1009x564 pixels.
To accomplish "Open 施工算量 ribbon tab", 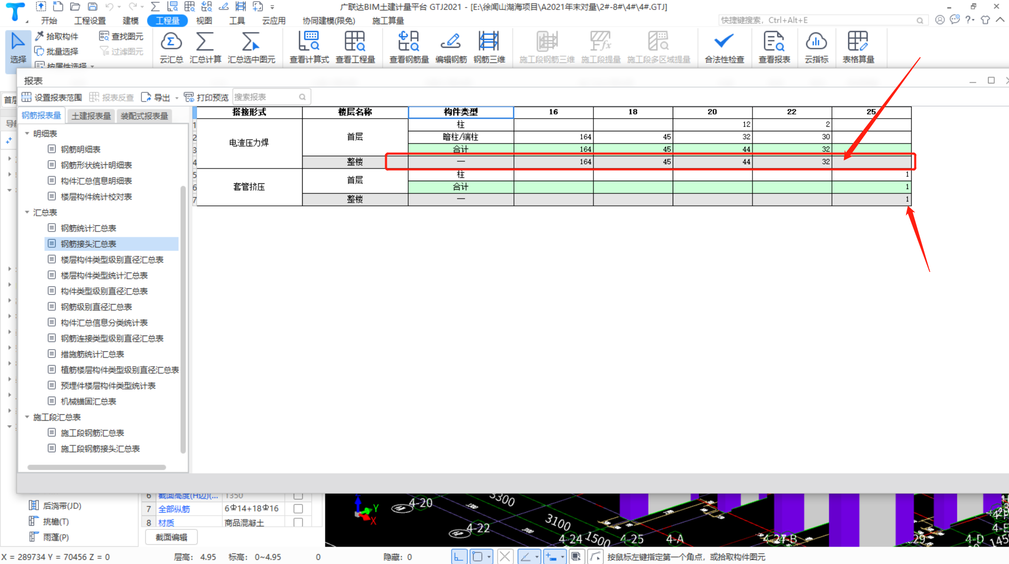I will 388,20.
